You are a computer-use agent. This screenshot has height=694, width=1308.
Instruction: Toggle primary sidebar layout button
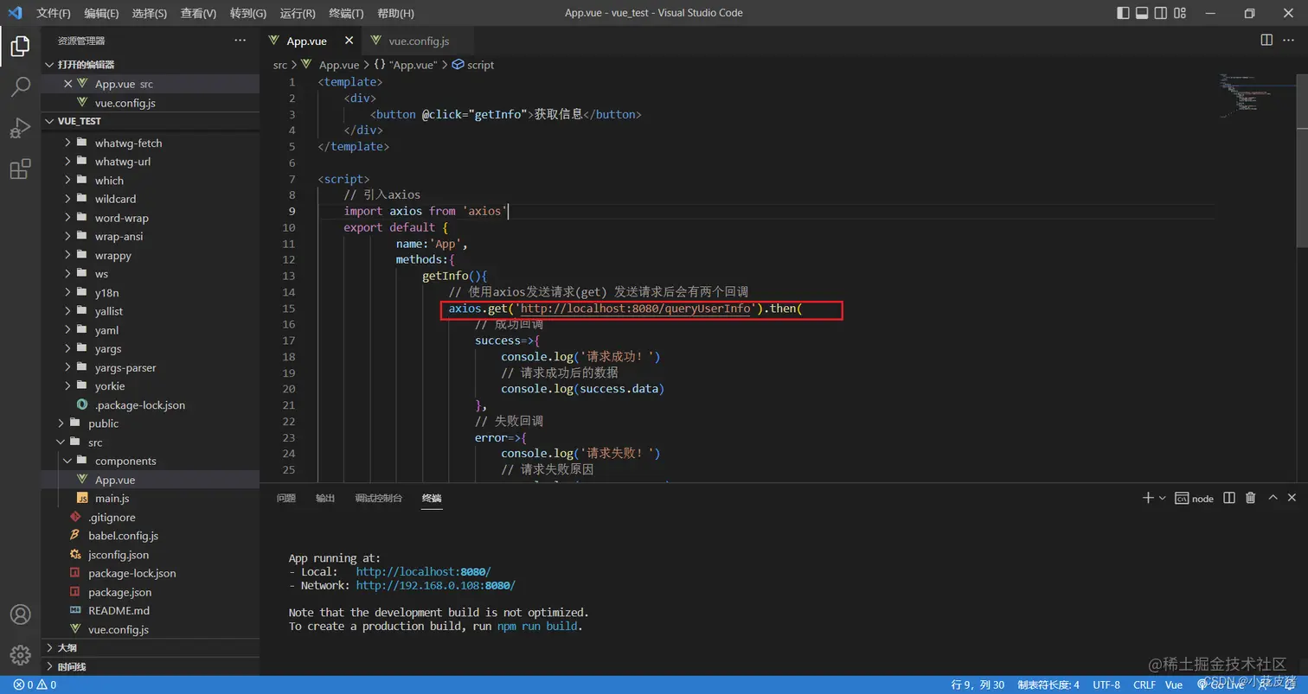1123,13
